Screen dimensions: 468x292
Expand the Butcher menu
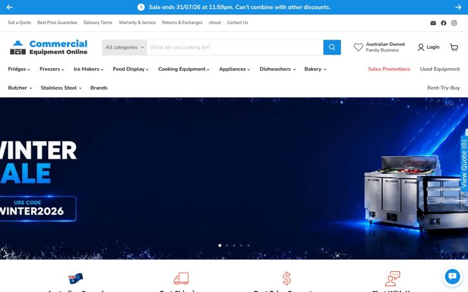coord(20,88)
